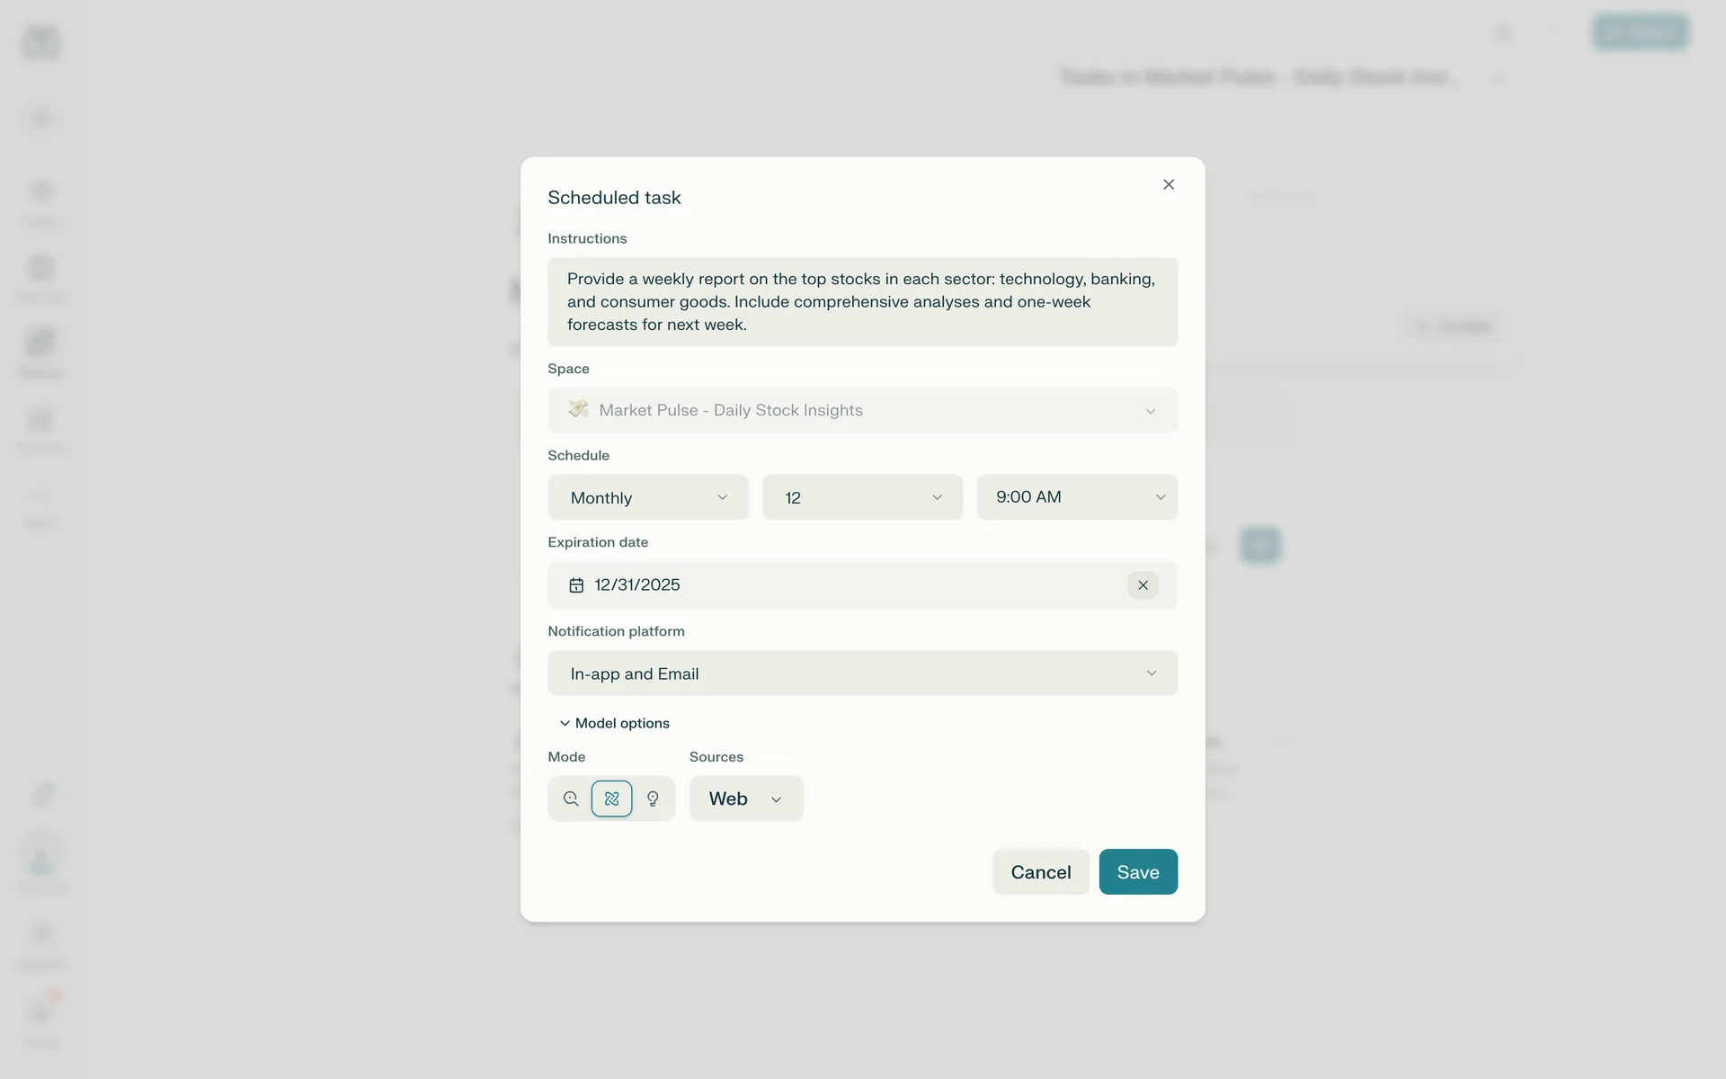Viewport: 1726px width, 1079px height.
Task: Click the chevron beside Model options label
Action: (565, 723)
